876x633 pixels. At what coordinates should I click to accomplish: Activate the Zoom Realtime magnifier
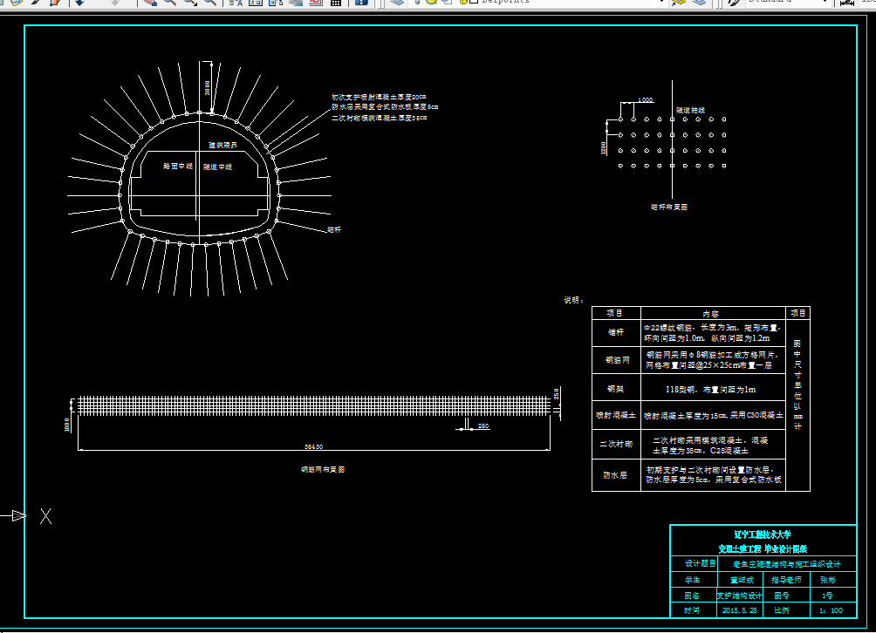(170, 2)
